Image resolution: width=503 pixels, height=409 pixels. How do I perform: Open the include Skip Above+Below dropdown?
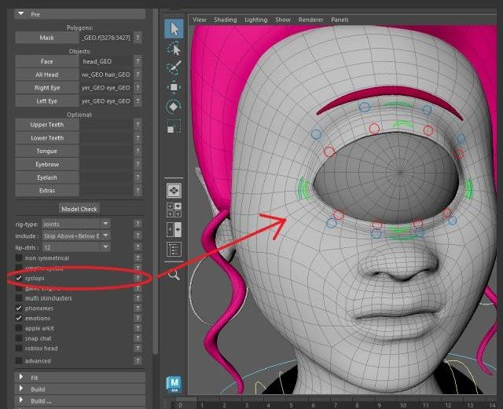[x=76, y=236]
